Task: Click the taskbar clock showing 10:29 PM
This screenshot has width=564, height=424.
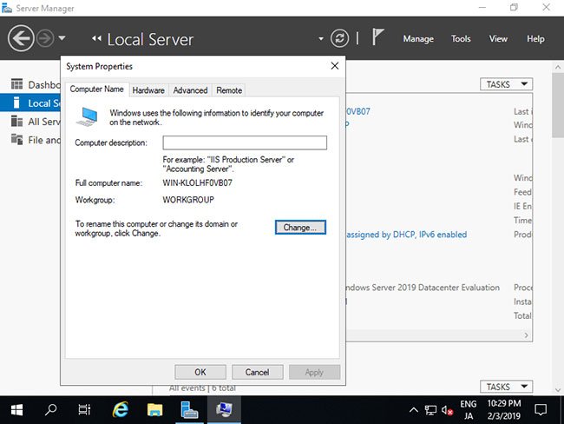Action: coord(504,409)
